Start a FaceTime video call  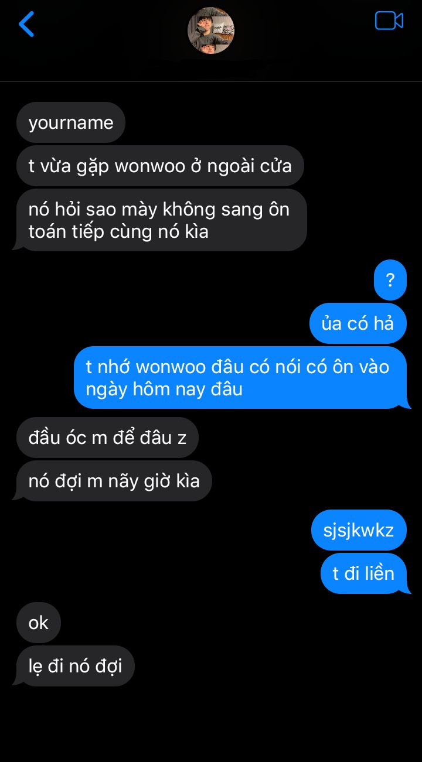click(x=389, y=20)
